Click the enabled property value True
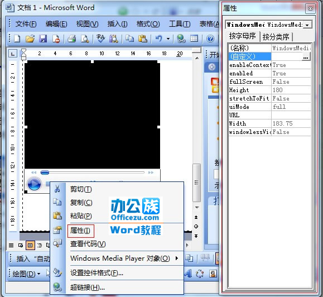The width and height of the screenshot is (323, 297). click(x=291, y=73)
